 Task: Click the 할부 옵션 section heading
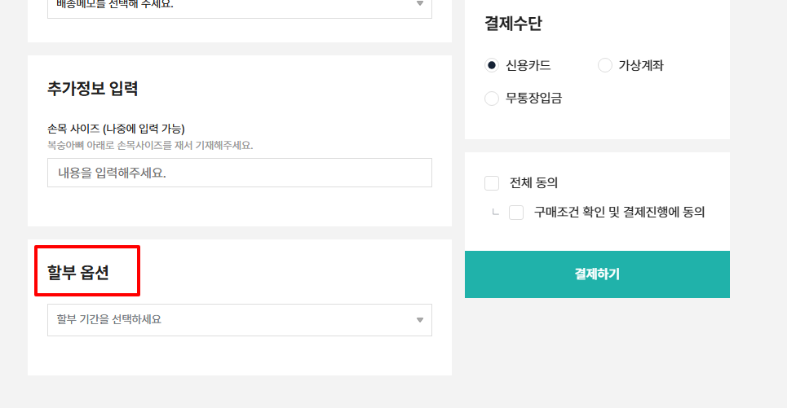coord(77,272)
